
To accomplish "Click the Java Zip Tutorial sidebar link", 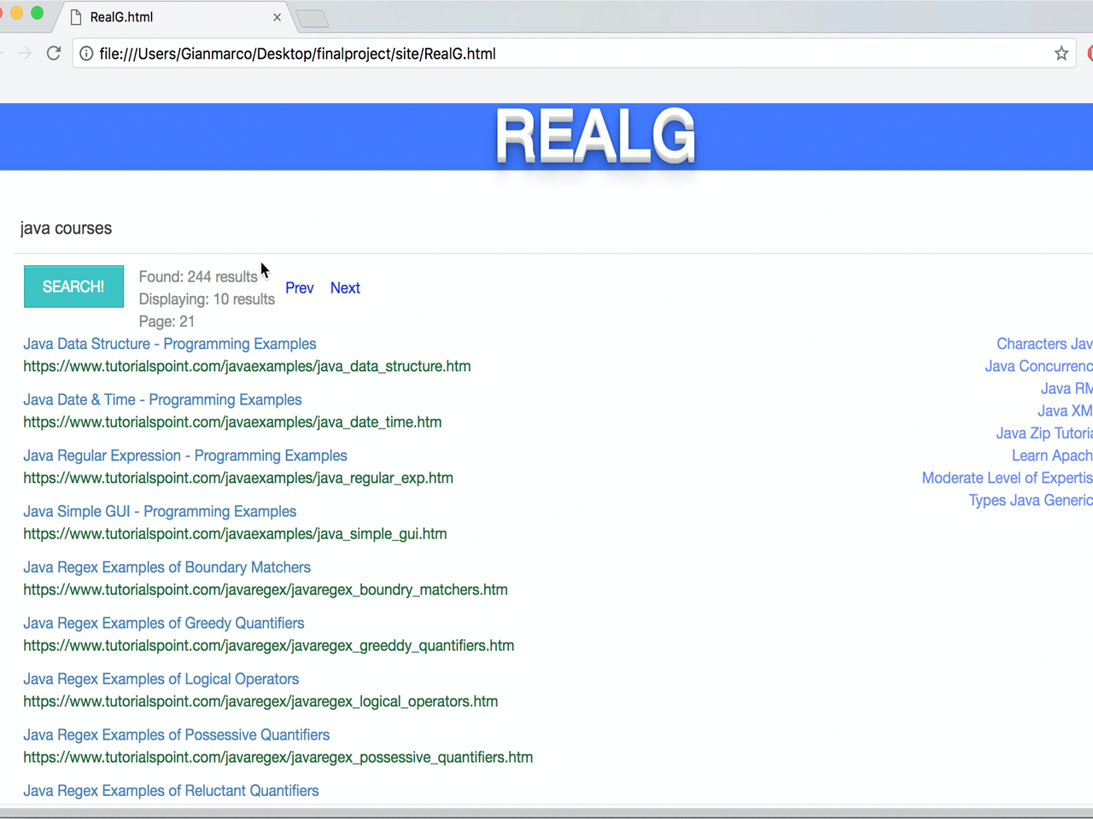I will tap(1043, 433).
